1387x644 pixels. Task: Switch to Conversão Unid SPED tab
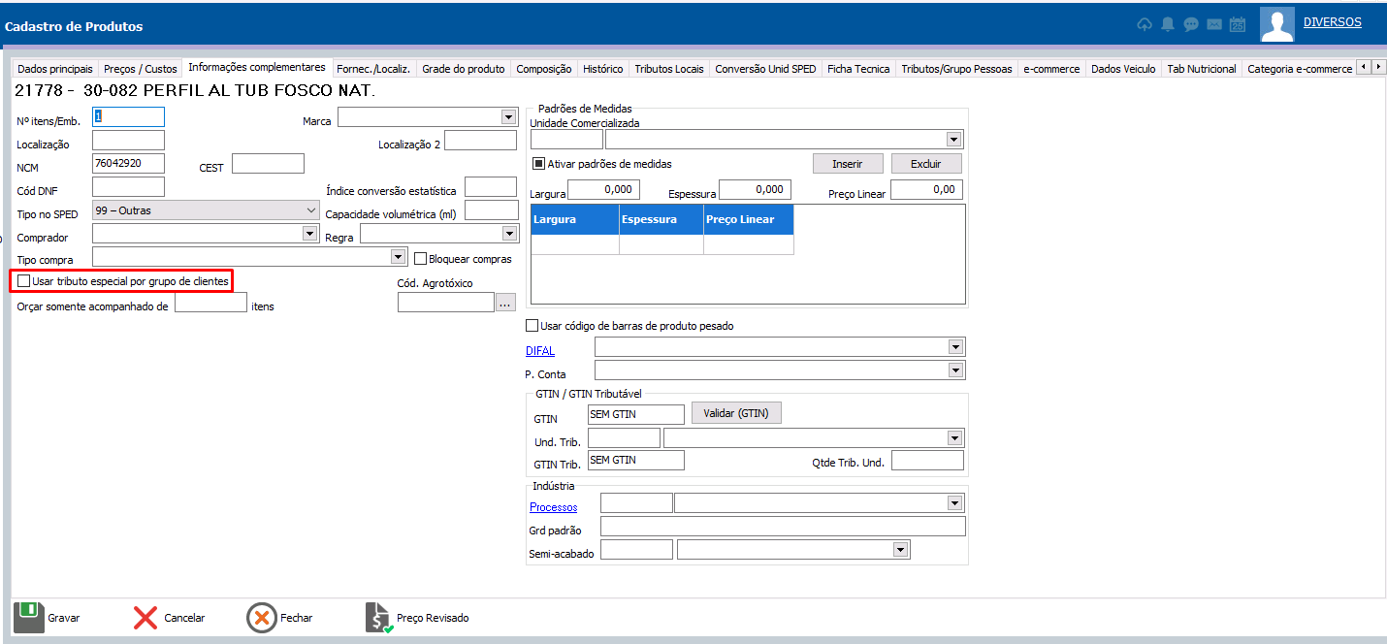pyautogui.click(x=766, y=69)
